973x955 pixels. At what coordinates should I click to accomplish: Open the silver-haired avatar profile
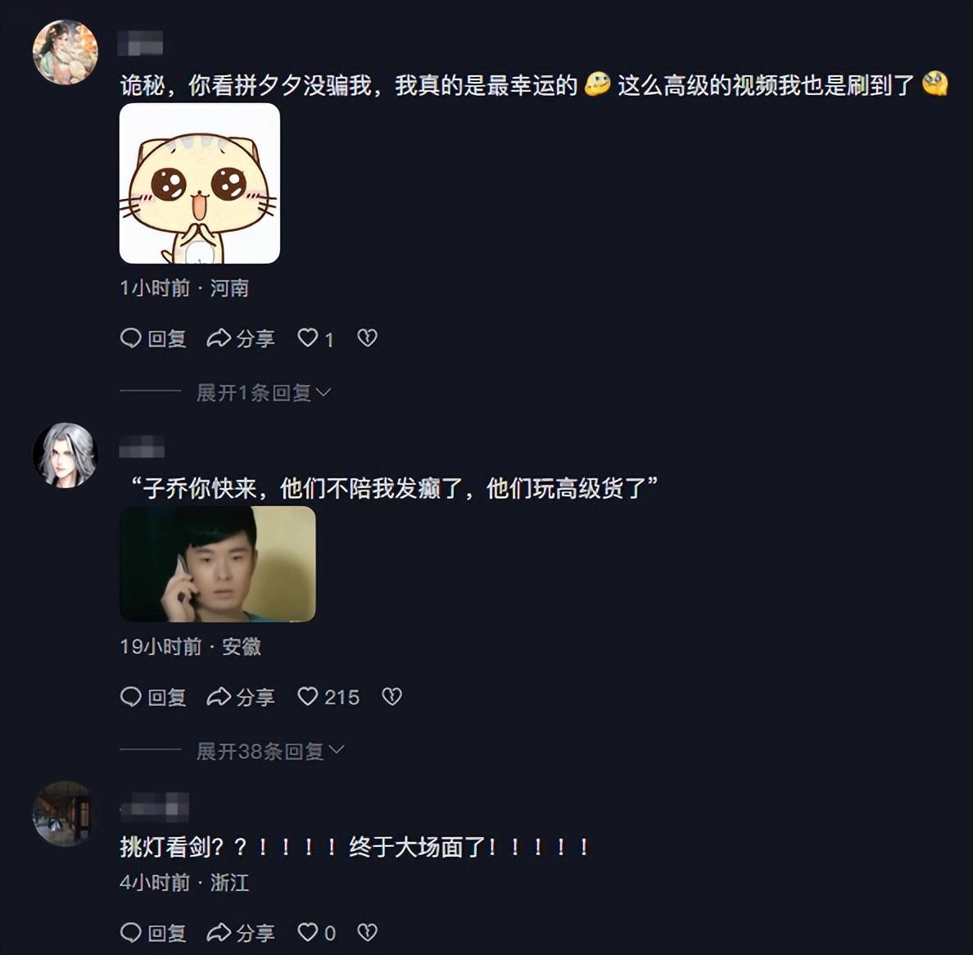[x=66, y=455]
